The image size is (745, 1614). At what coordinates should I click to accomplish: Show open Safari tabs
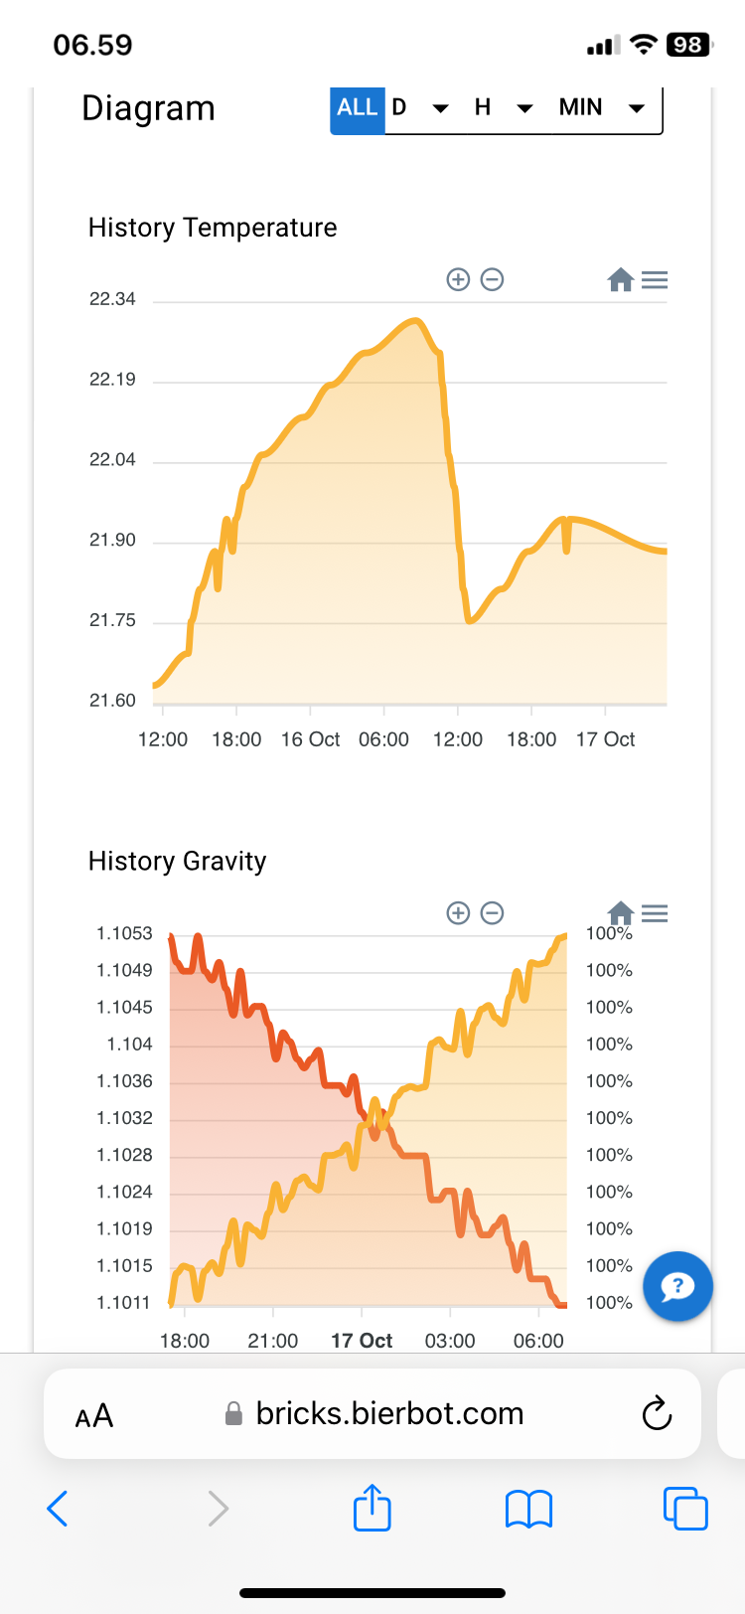(684, 1508)
